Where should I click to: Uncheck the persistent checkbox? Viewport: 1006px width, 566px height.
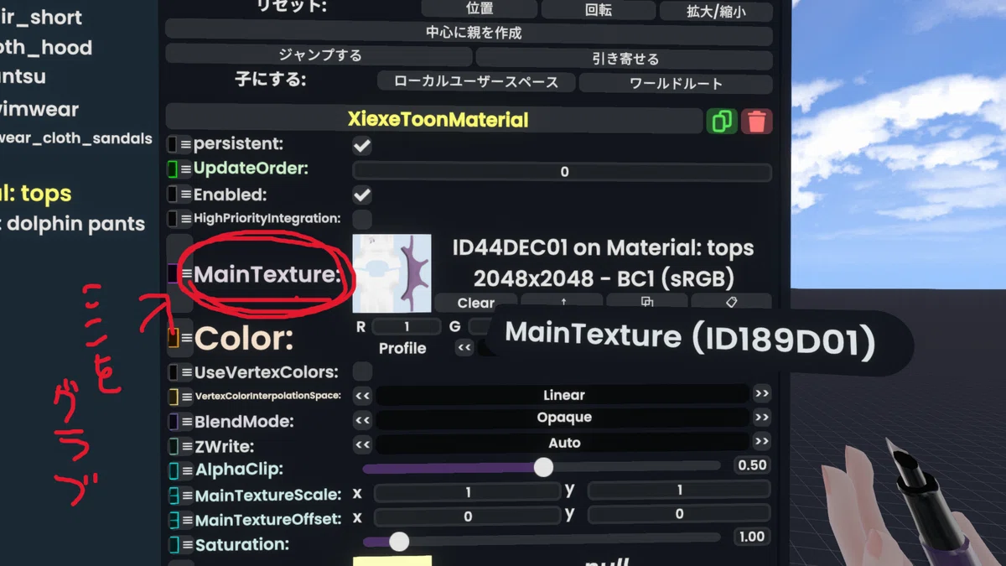pos(362,145)
